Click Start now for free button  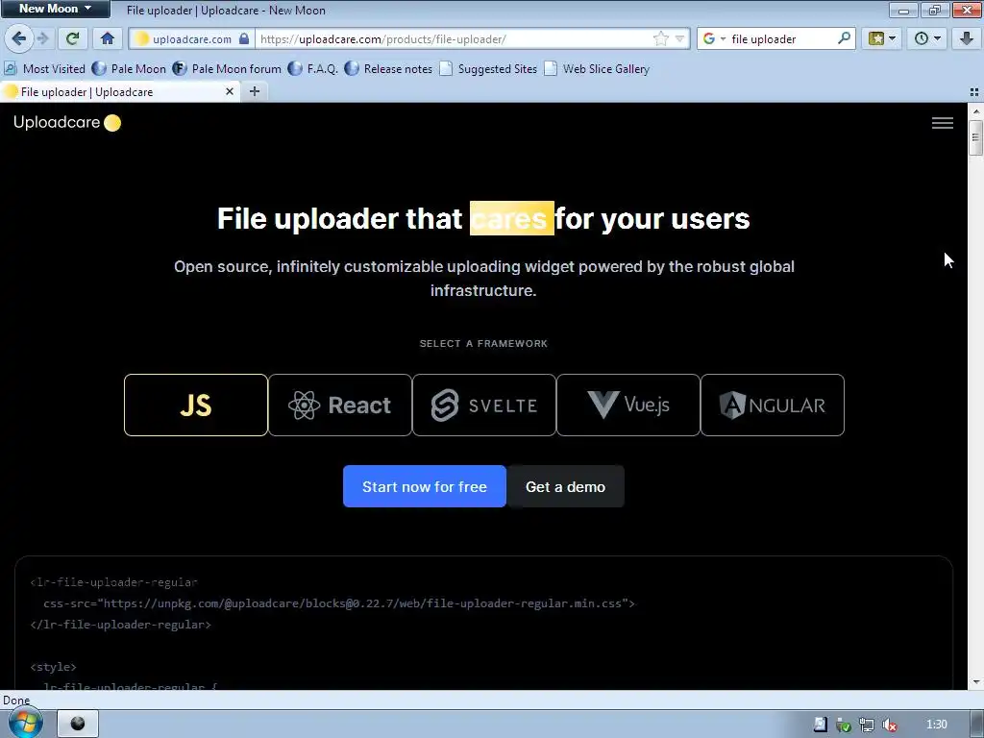pyautogui.click(x=424, y=486)
